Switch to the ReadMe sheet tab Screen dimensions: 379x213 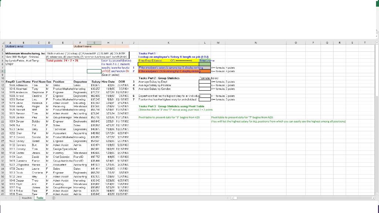click(27, 198)
